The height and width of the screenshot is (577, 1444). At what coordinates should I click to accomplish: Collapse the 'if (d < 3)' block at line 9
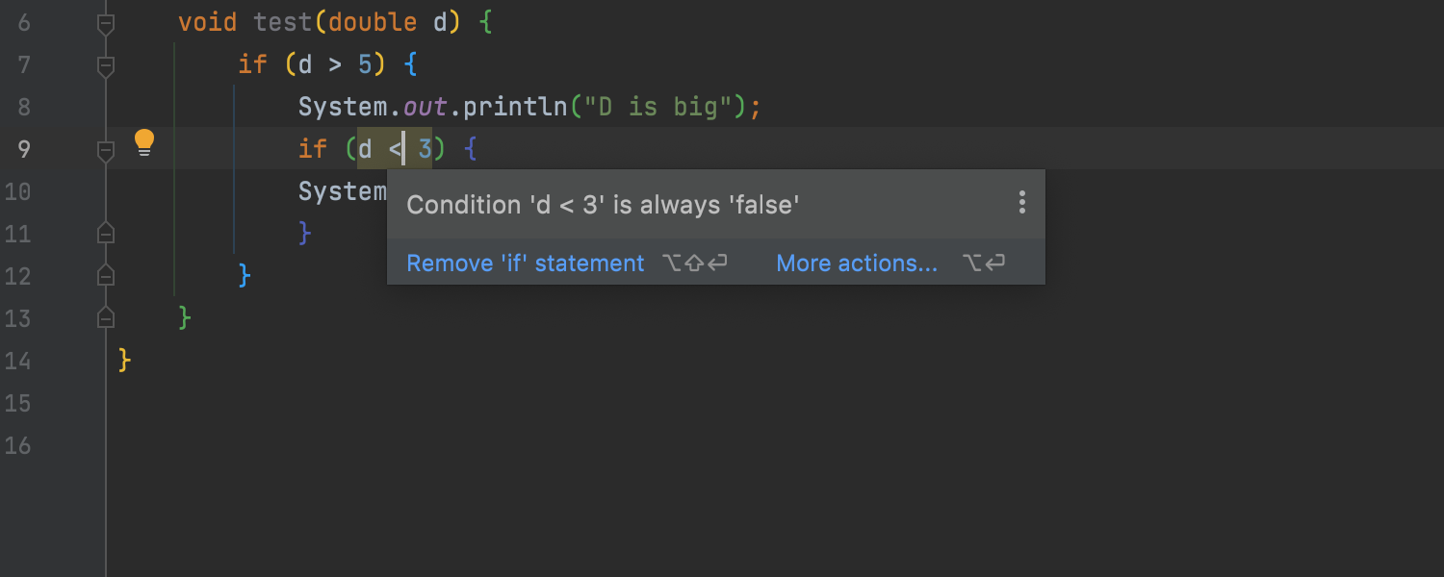106,150
